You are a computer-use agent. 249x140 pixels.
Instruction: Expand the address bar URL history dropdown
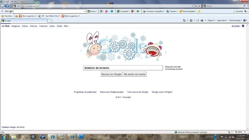192,6
